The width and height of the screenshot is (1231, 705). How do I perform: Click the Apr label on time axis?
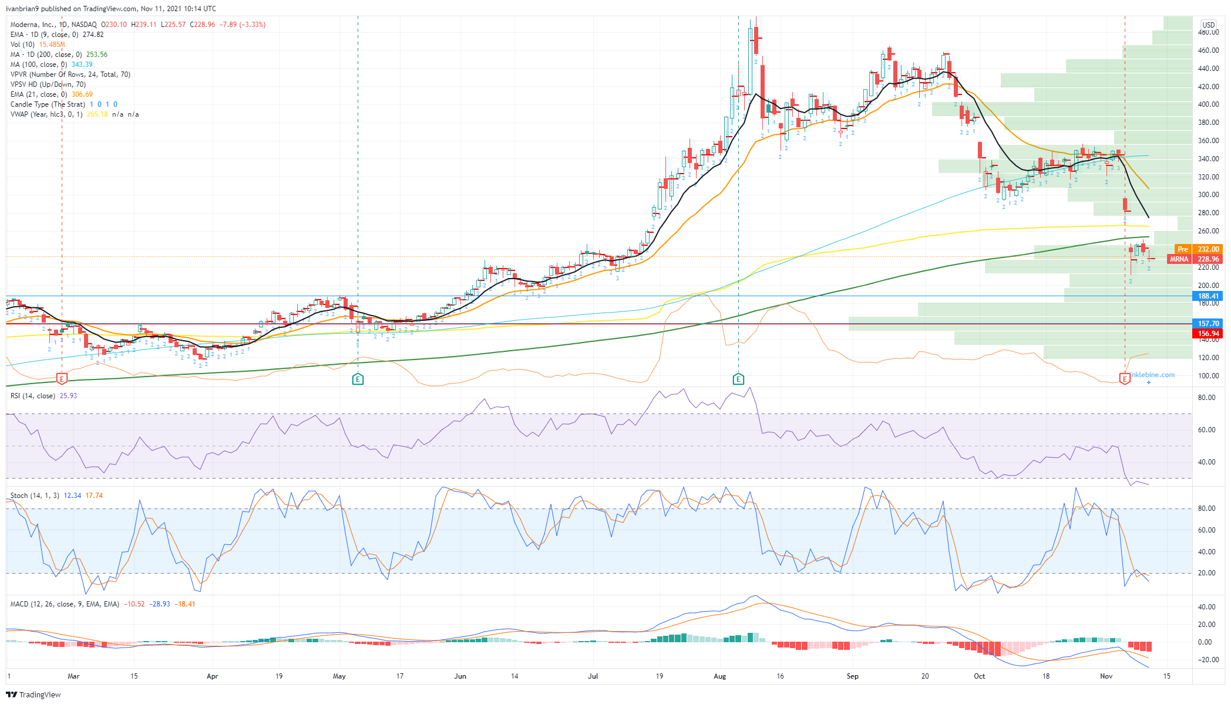(x=213, y=676)
